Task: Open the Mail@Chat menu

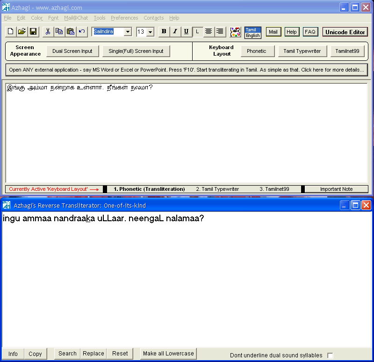Action: pos(76,18)
